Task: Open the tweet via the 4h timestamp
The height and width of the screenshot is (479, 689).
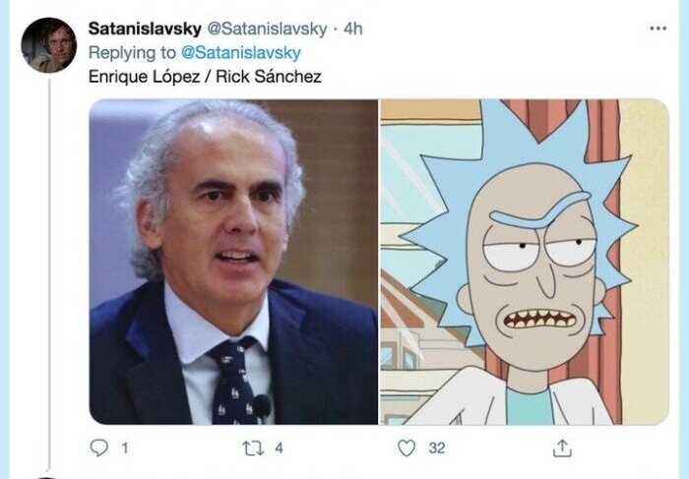Action: pyautogui.click(x=352, y=29)
